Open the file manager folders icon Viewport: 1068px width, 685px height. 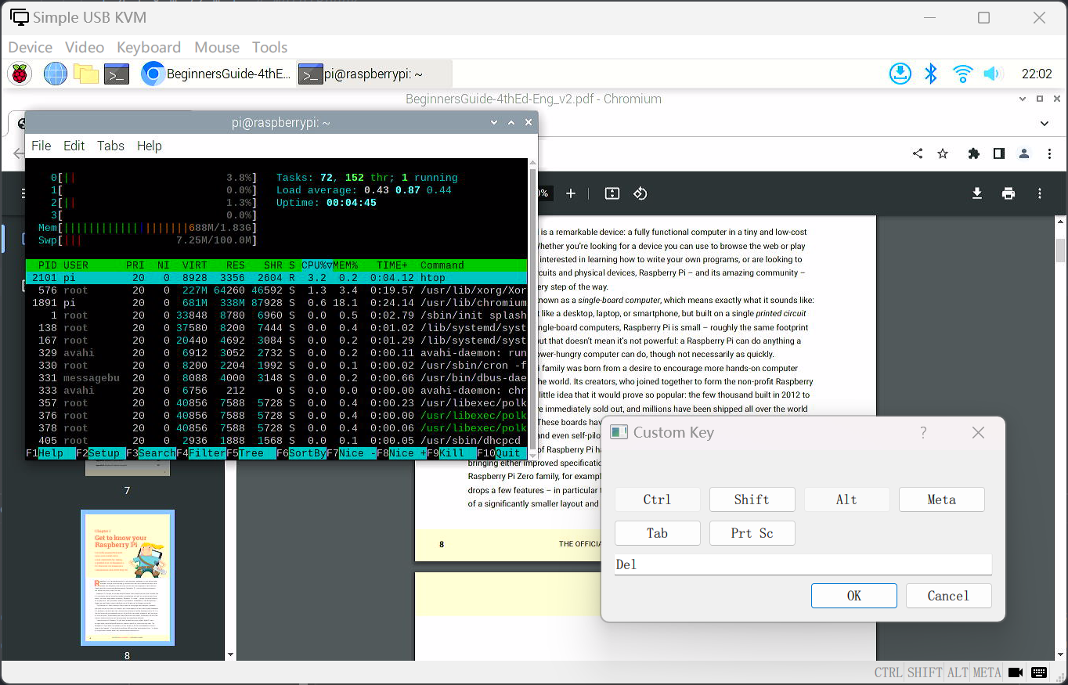[x=86, y=74]
